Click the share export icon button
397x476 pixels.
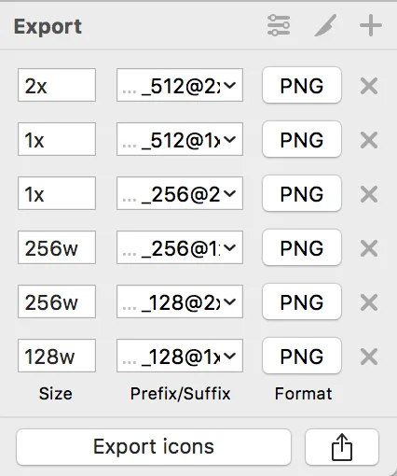pyautogui.click(x=342, y=447)
